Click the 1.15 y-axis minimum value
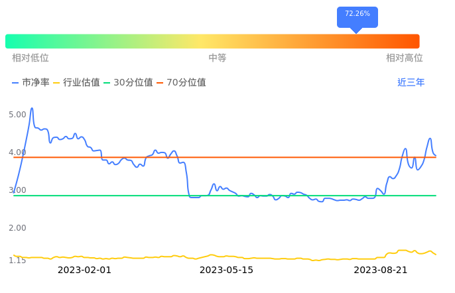The image size is (455, 293). pos(17,261)
